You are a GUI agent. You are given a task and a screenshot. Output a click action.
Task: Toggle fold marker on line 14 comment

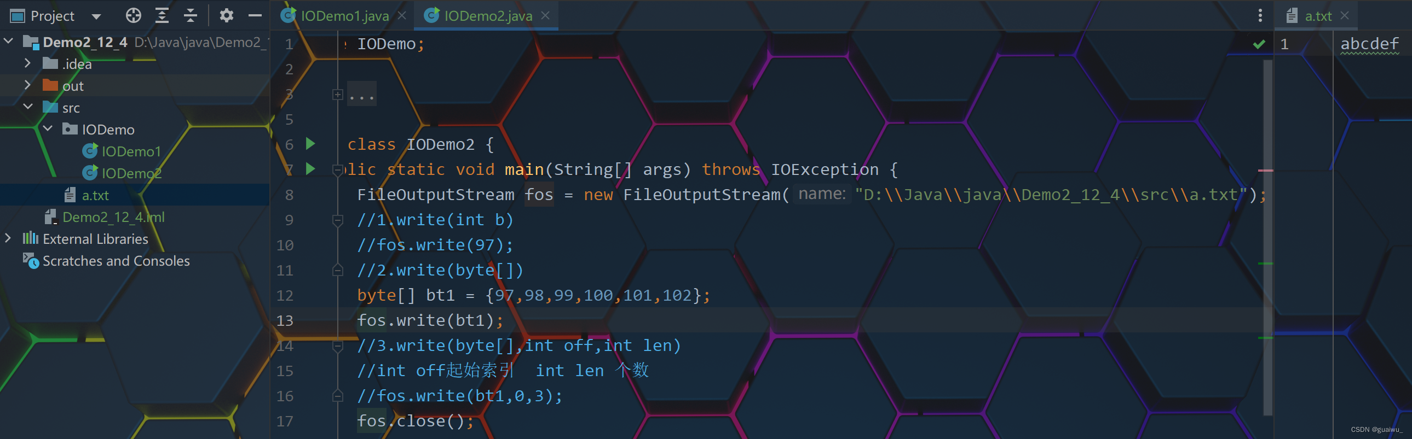pyautogui.click(x=338, y=346)
